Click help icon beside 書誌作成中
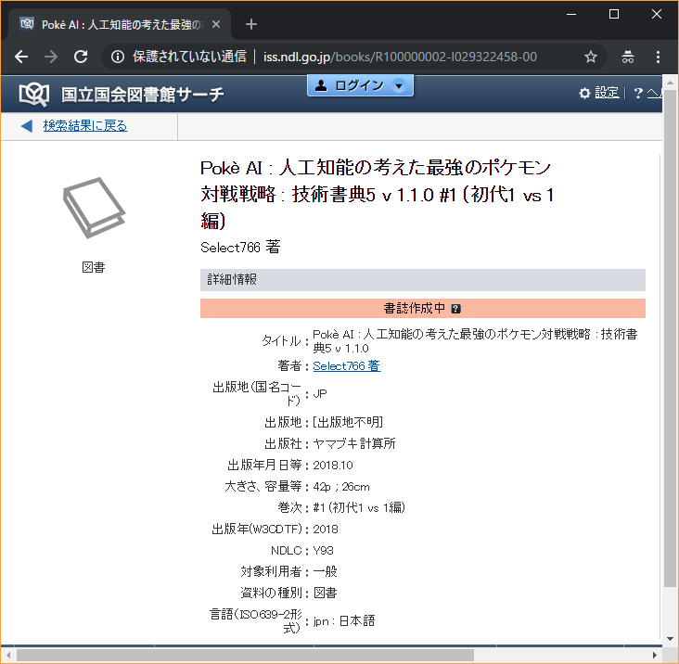This screenshot has width=679, height=664. [456, 309]
